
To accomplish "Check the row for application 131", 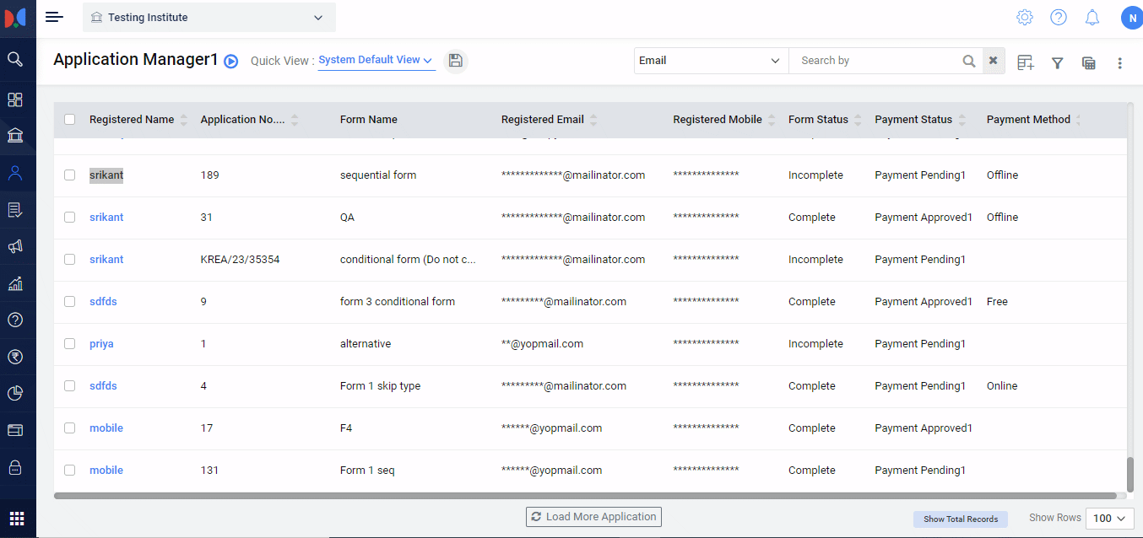I will pos(70,471).
